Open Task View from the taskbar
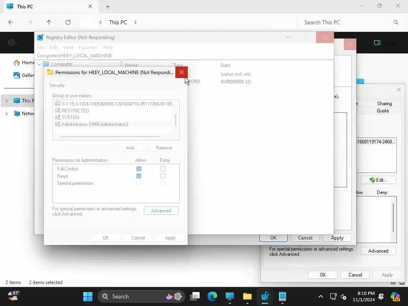Image resolution: width=408 pixels, height=306 pixels. point(194,296)
